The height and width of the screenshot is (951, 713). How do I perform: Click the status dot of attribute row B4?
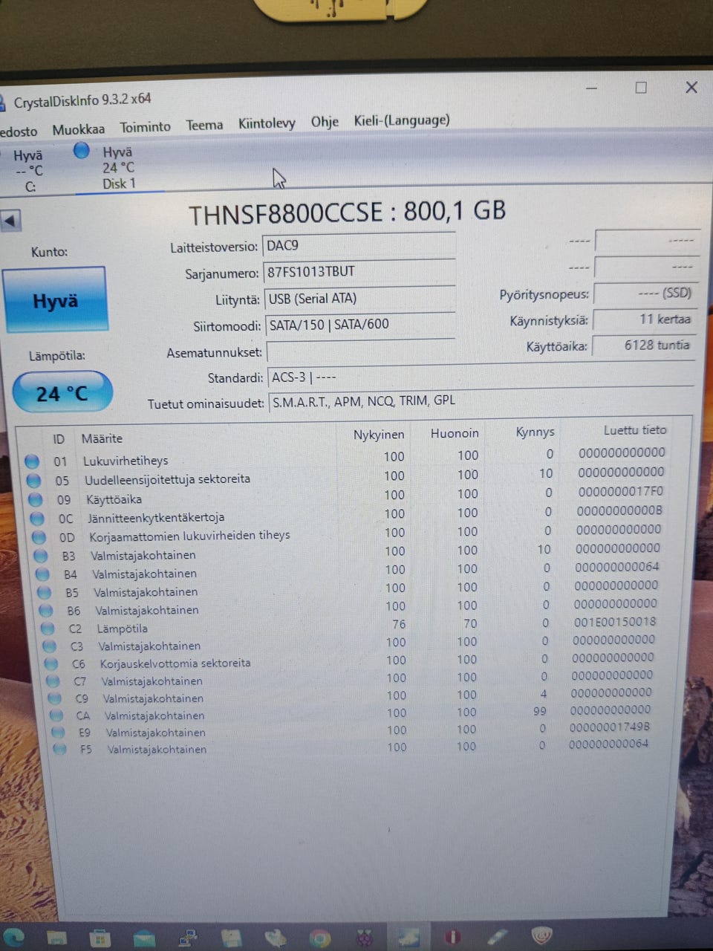(42, 574)
